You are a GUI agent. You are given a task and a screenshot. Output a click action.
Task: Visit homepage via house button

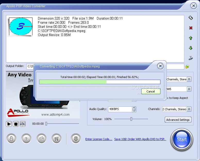[x=41, y=139]
